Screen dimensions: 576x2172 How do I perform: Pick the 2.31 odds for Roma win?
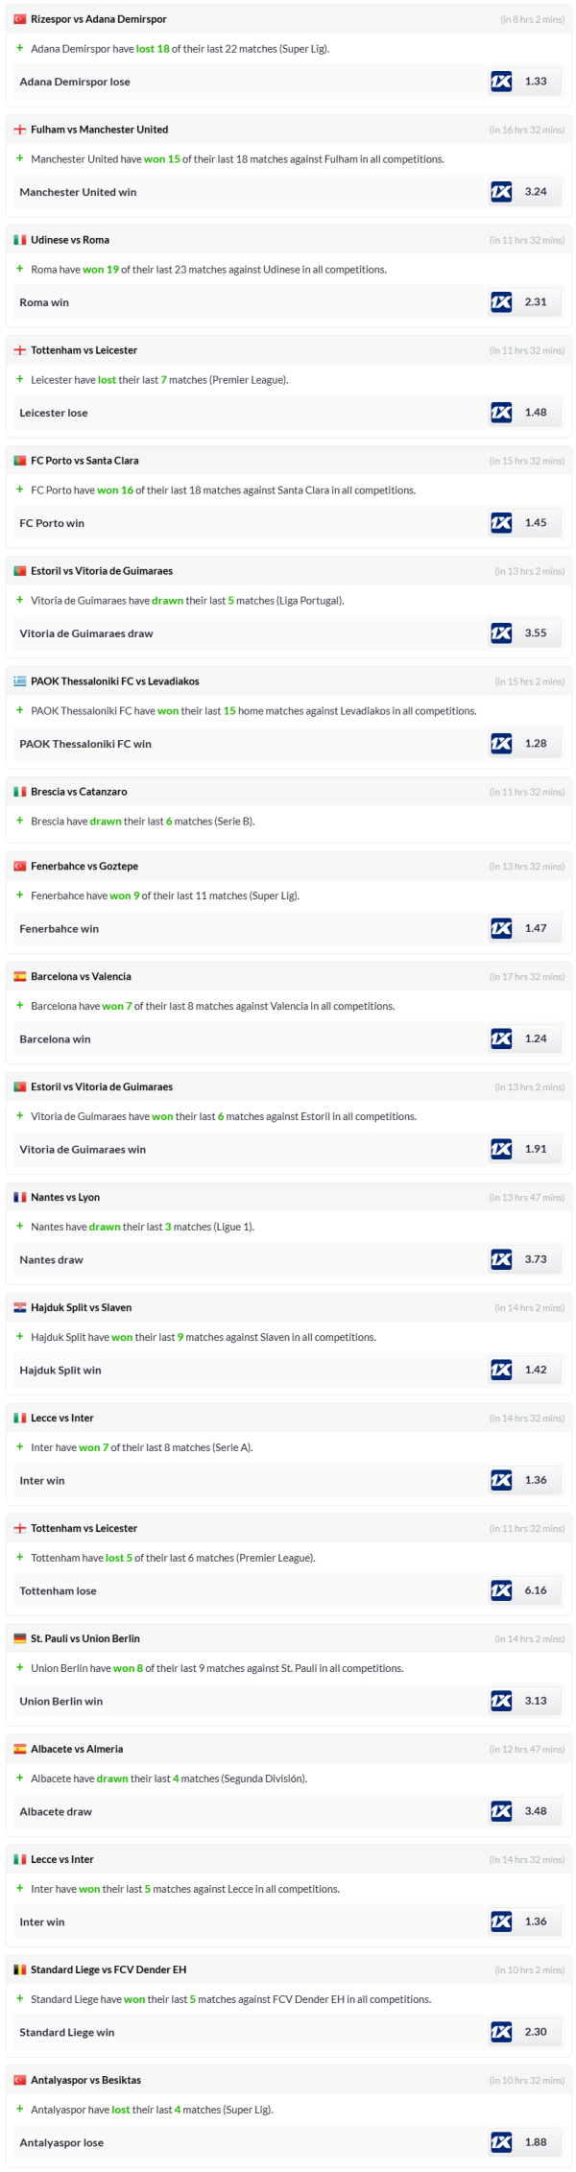536,302
